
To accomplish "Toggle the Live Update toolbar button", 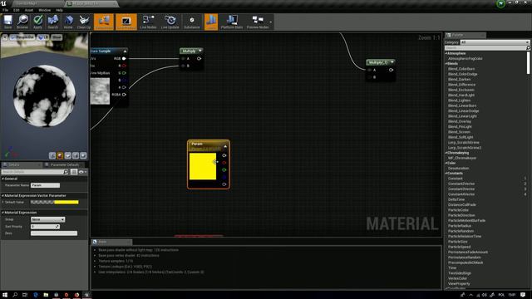I will coord(170,22).
